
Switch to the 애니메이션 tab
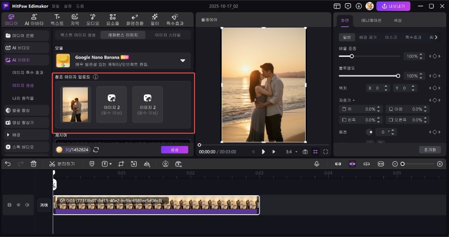pyautogui.click(x=371, y=20)
